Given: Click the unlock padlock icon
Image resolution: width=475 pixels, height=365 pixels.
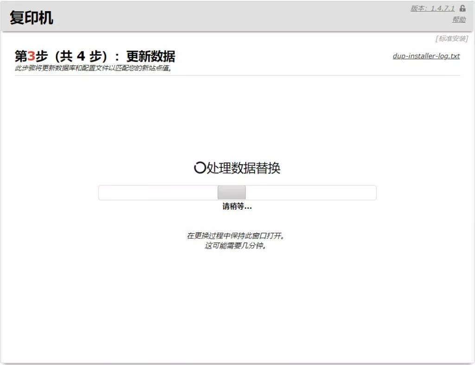Looking at the screenshot, I should tap(462, 8).
